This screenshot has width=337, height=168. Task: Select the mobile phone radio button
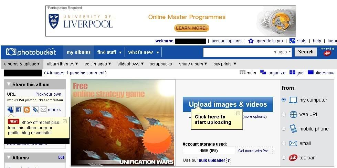tap(284, 129)
